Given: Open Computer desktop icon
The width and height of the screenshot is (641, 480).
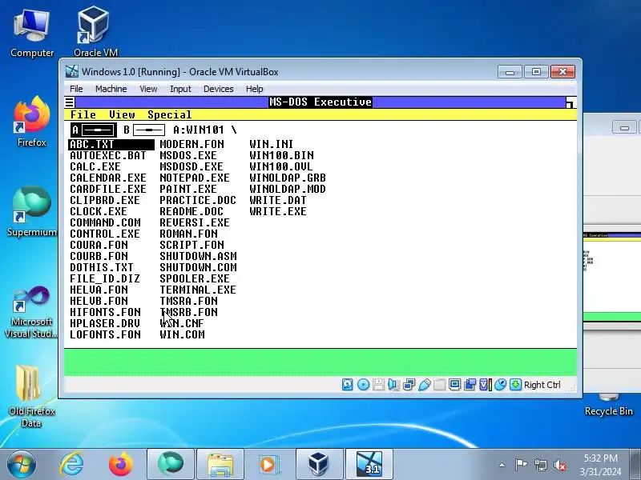Looking at the screenshot, I should (x=32, y=33).
